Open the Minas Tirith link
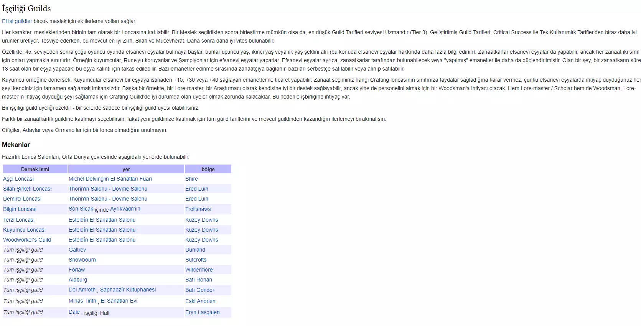 point(82,301)
